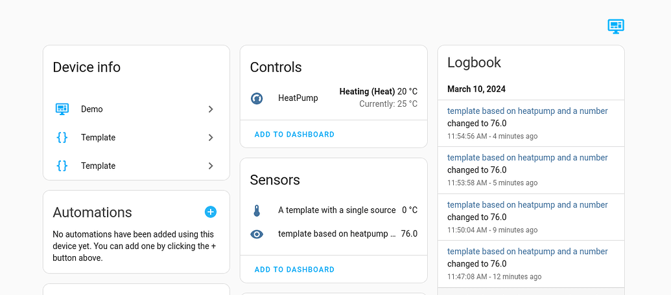Click the Automations card title

(92, 212)
